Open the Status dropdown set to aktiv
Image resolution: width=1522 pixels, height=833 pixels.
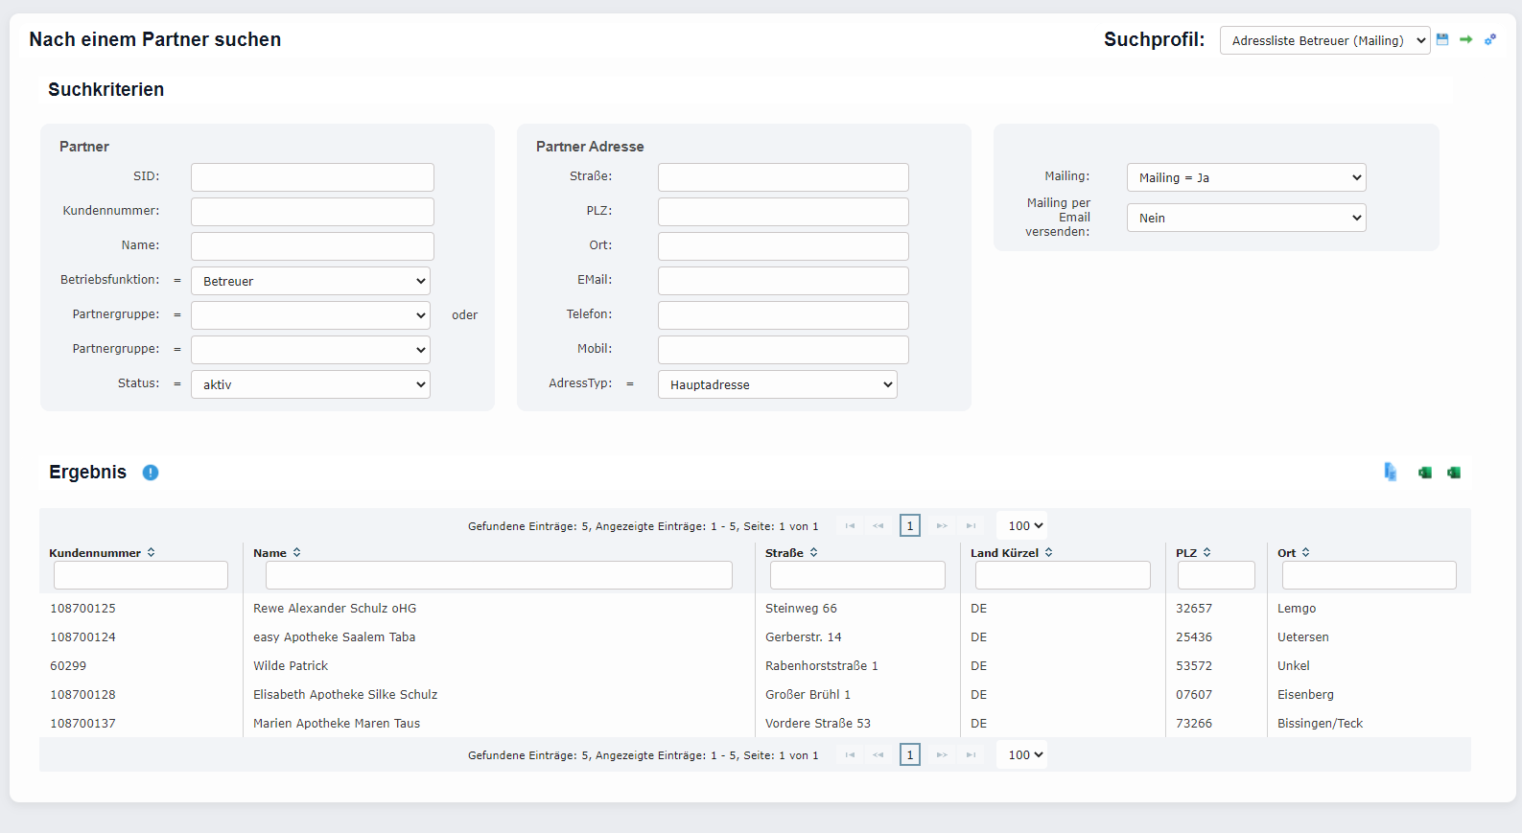[311, 384]
